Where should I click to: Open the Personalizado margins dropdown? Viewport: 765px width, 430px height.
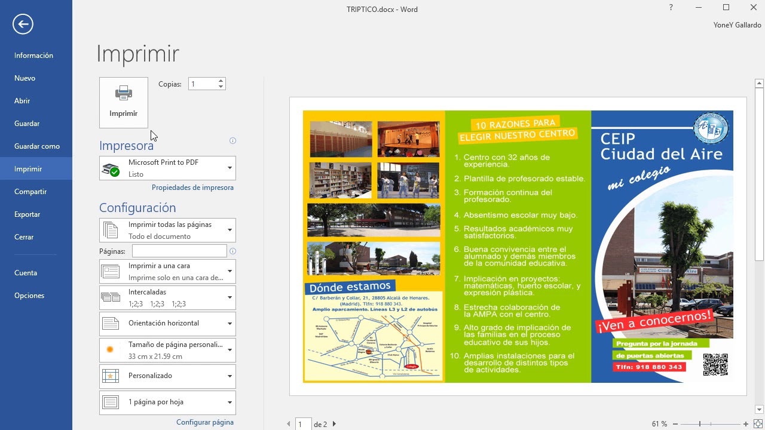point(167,376)
